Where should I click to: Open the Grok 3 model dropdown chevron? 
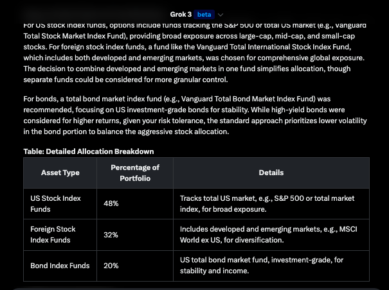pos(221,14)
